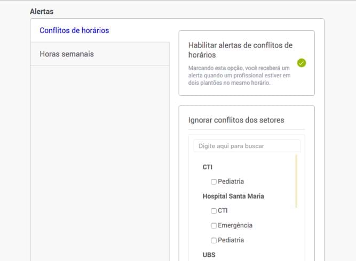The image size is (356, 261).
Task: Tick the CTI checkbox under Hospital Santa Maria
Action: (x=213, y=211)
